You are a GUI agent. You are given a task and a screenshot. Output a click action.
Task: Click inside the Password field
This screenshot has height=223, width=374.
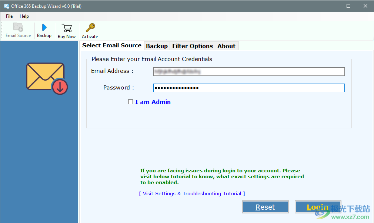248,88
